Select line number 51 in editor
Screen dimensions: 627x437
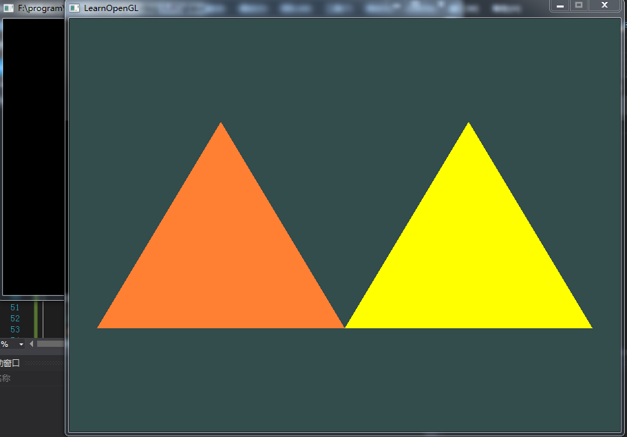[x=15, y=308]
